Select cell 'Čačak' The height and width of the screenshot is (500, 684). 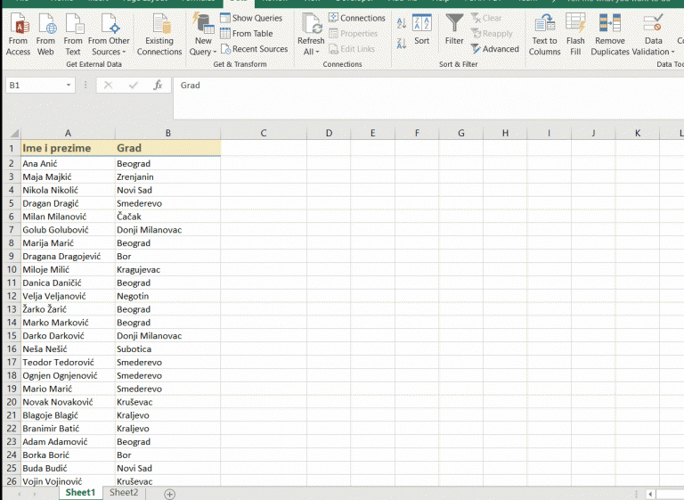point(168,217)
